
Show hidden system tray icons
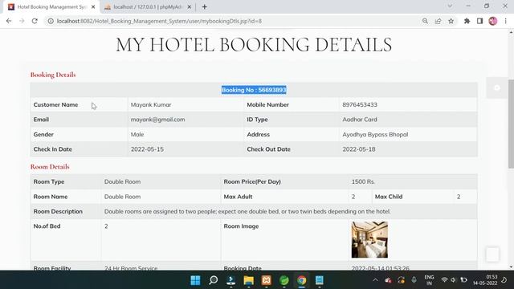point(375,280)
